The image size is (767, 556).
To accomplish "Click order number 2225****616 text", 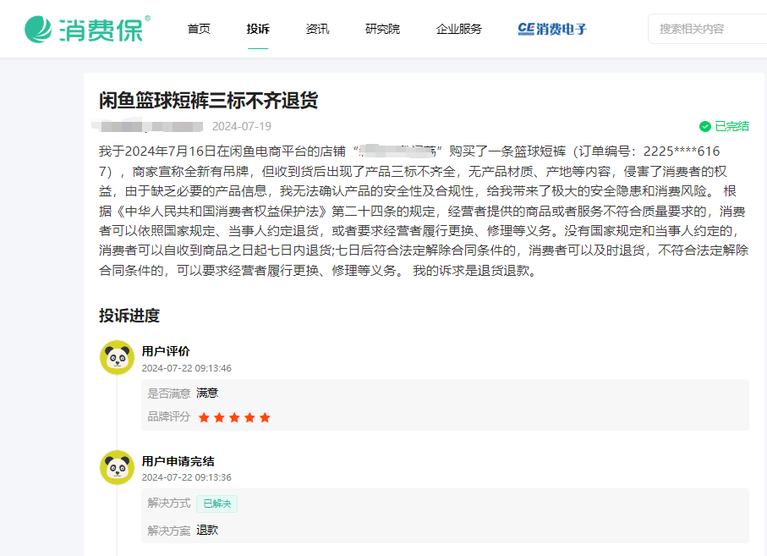I will pos(682,151).
